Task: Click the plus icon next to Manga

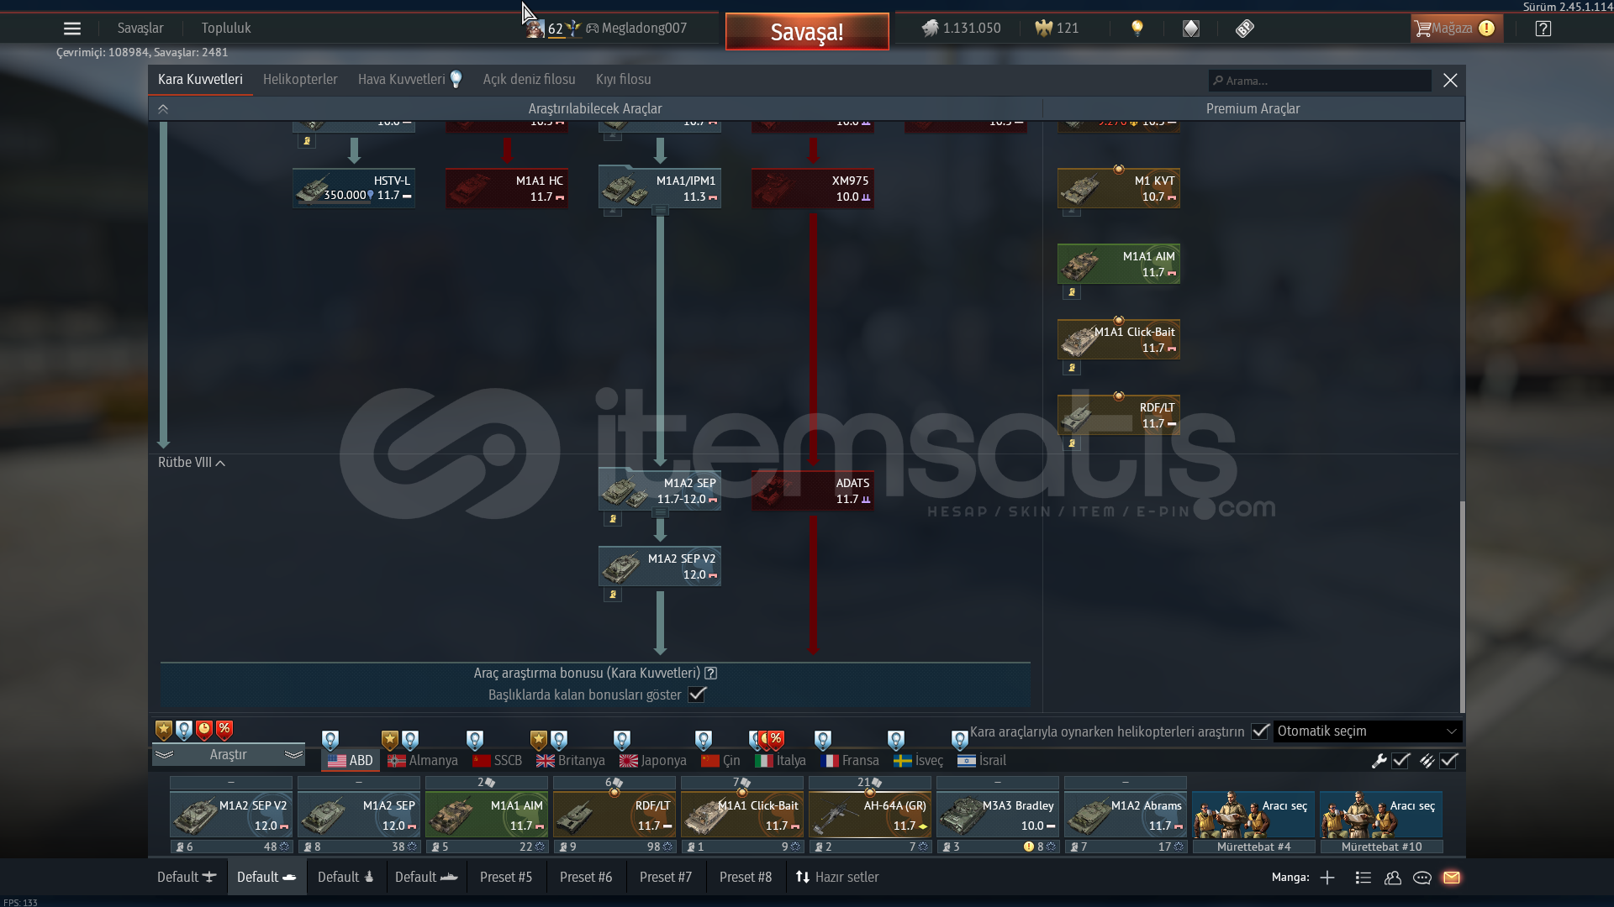Action: click(x=1327, y=878)
